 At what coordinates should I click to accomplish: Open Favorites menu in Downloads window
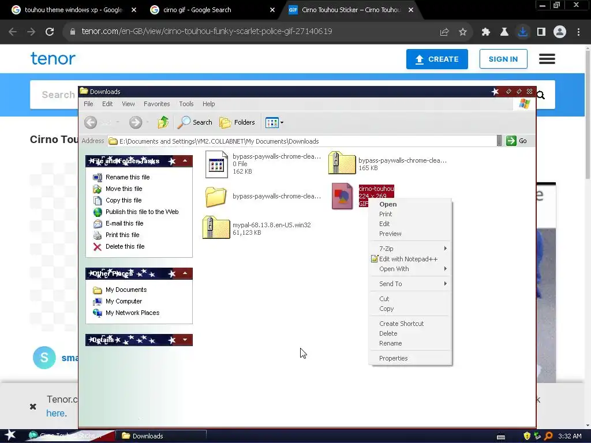tap(157, 104)
